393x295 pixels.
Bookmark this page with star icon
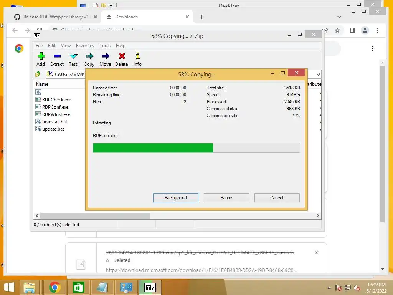pos(337,30)
